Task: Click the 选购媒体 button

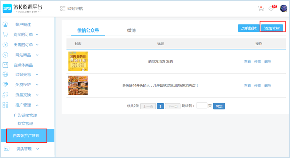Action: [x=249, y=28]
